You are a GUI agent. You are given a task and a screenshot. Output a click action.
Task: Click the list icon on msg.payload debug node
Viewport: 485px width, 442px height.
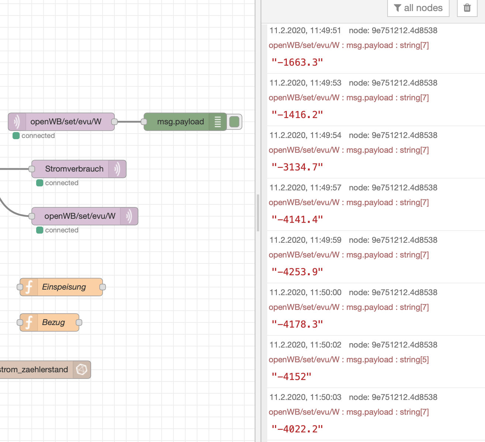pos(218,122)
